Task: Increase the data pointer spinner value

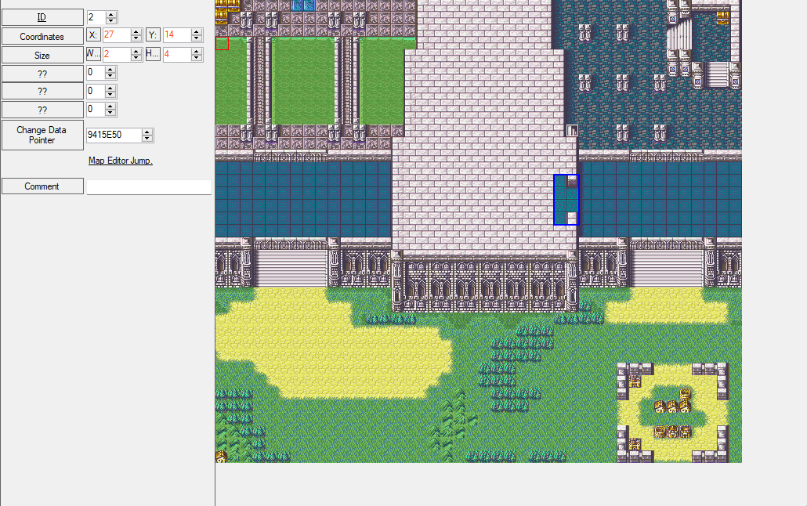Action: (x=147, y=132)
